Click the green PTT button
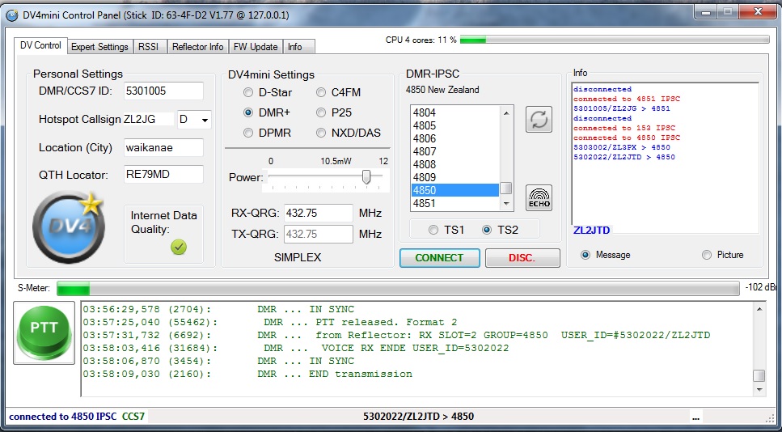This screenshot has height=432, width=782. click(x=44, y=332)
